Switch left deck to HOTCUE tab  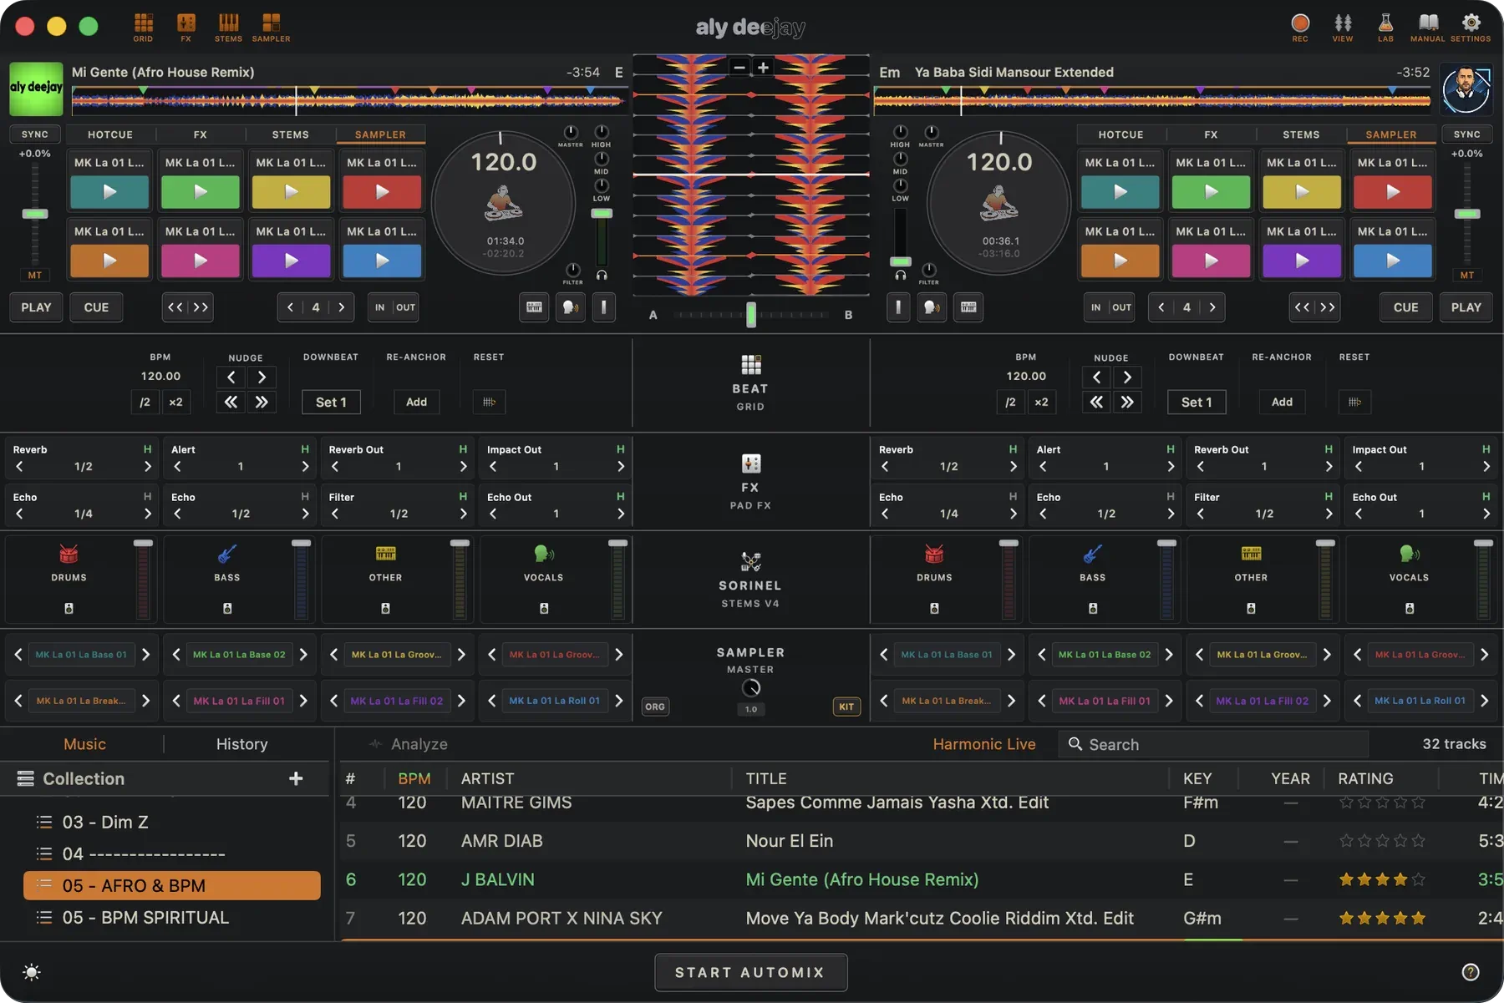point(109,134)
